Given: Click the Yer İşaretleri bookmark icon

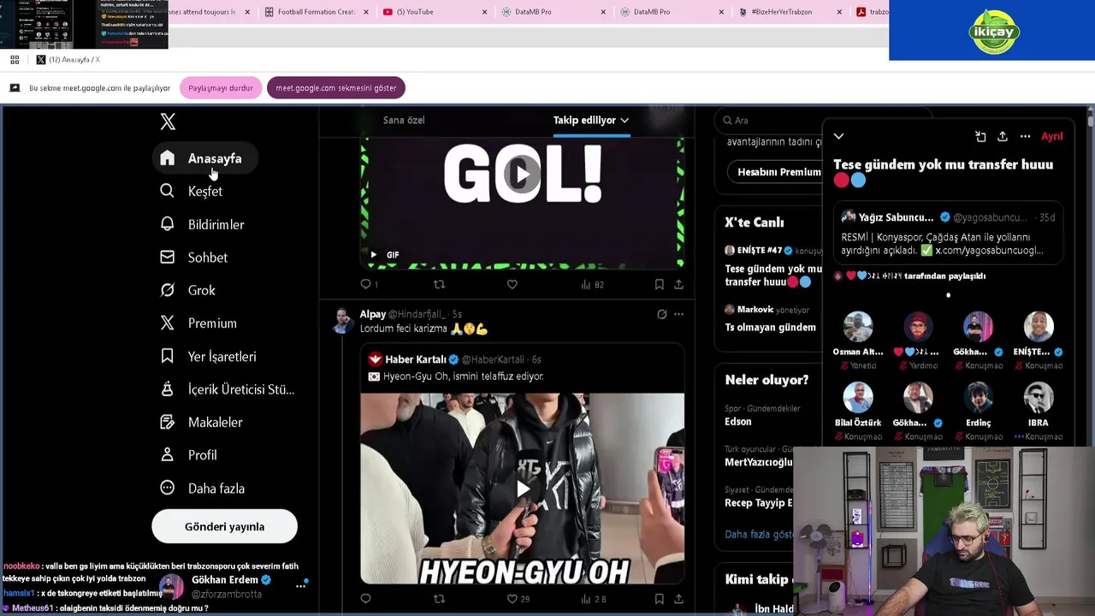Looking at the screenshot, I should 168,356.
